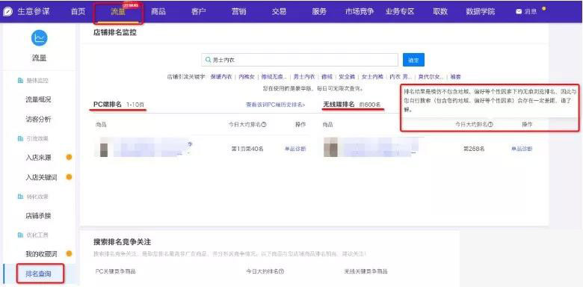Open 业务专区 in top navigation

pyautogui.click(x=400, y=11)
